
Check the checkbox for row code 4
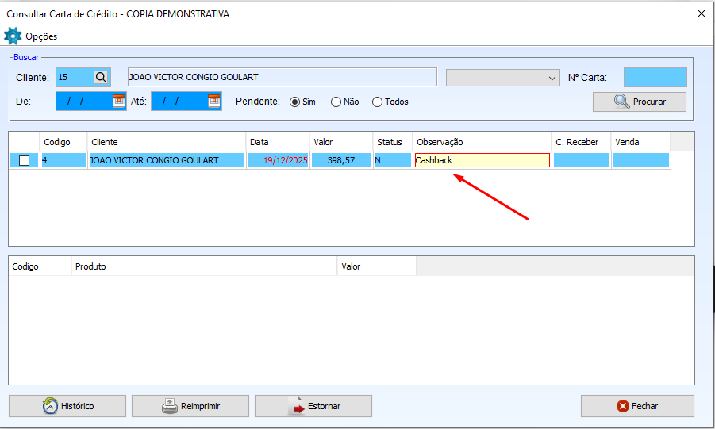[25, 160]
